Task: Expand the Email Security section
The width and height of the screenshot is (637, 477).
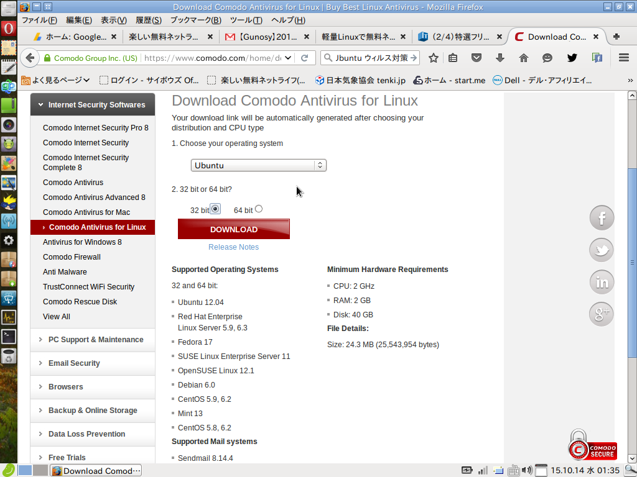Action: [x=93, y=363]
